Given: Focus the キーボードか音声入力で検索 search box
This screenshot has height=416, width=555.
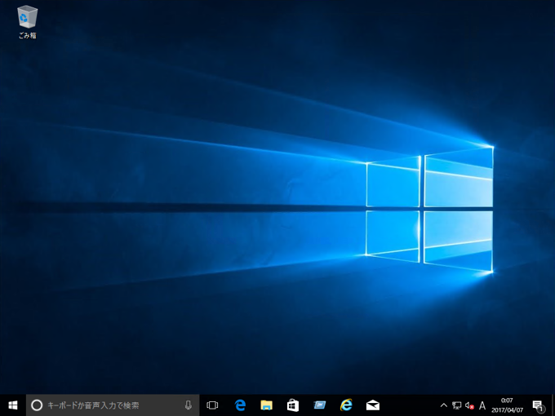Looking at the screenshot, I should click(113, 405).
